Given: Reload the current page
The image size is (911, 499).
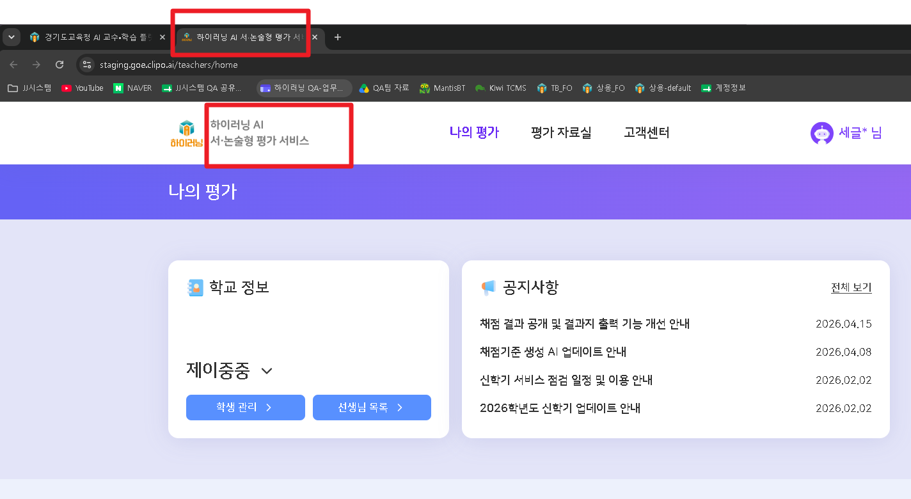Looking at the screenshot, I should [x=59, y=65].
